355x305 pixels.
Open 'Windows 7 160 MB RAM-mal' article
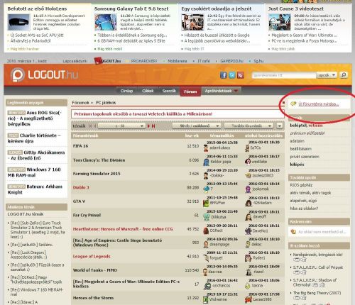tap(34, 172)
